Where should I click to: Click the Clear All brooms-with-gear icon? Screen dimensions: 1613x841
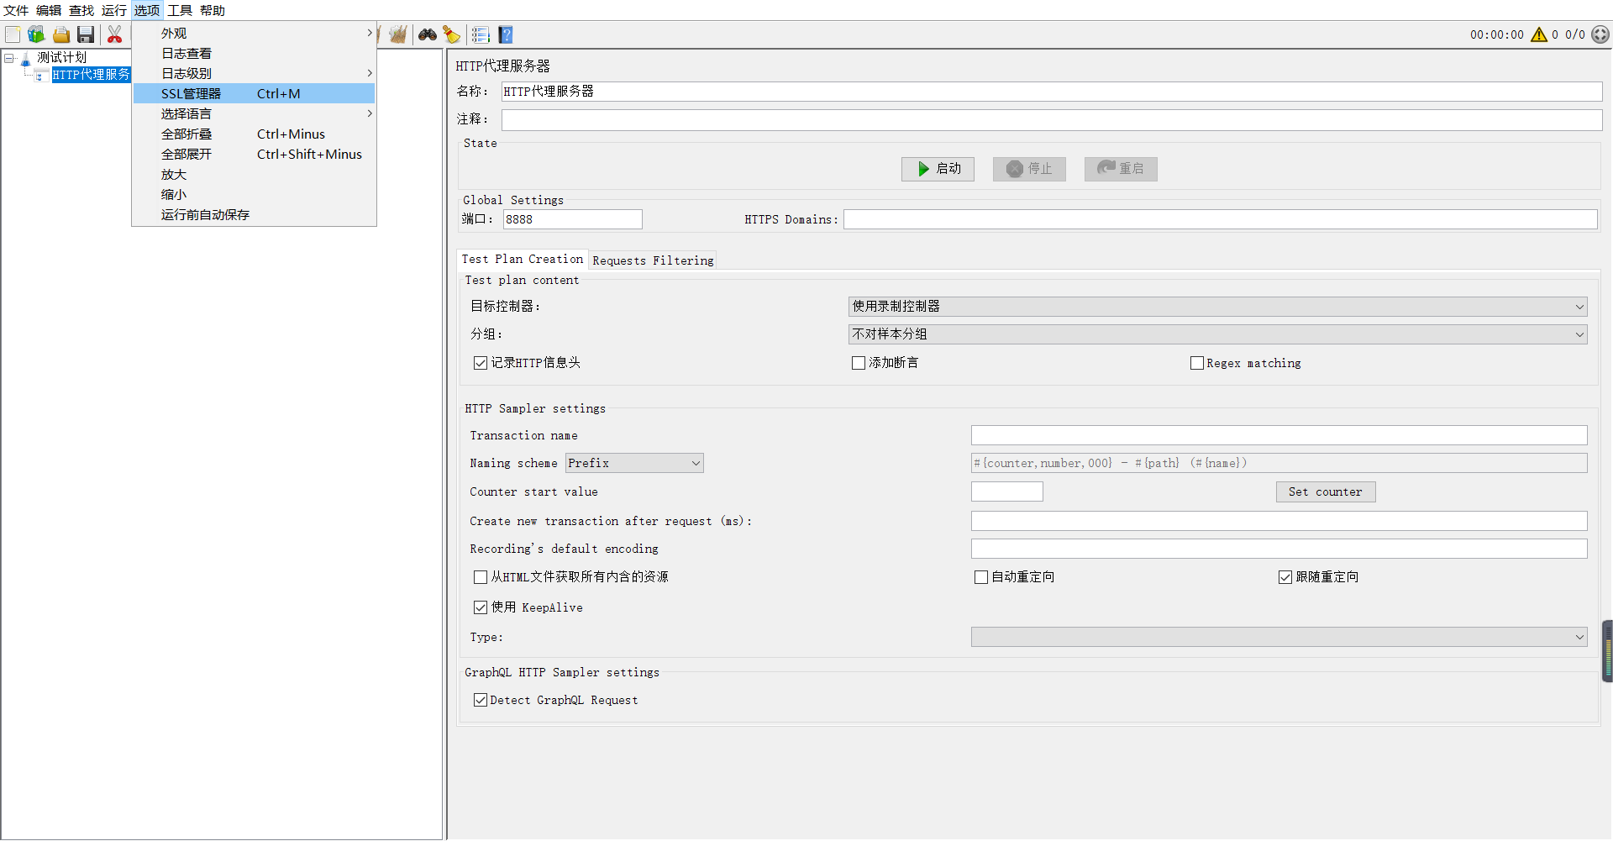[x=397, y=34]
